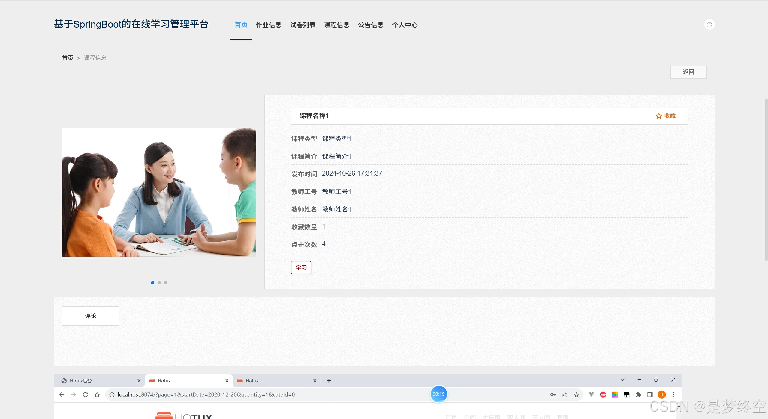Click the browser reload icon
This screenshot has width=768, height=419.
[85, 394]
